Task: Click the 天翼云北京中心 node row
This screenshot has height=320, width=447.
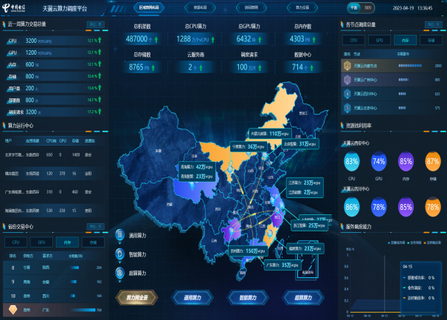Action: click(x=392, y=108)
